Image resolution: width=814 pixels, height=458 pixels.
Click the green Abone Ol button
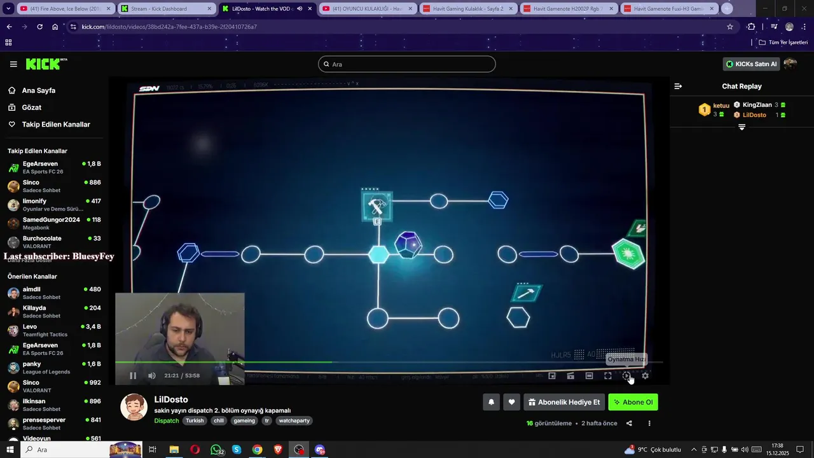pos(633,402)
